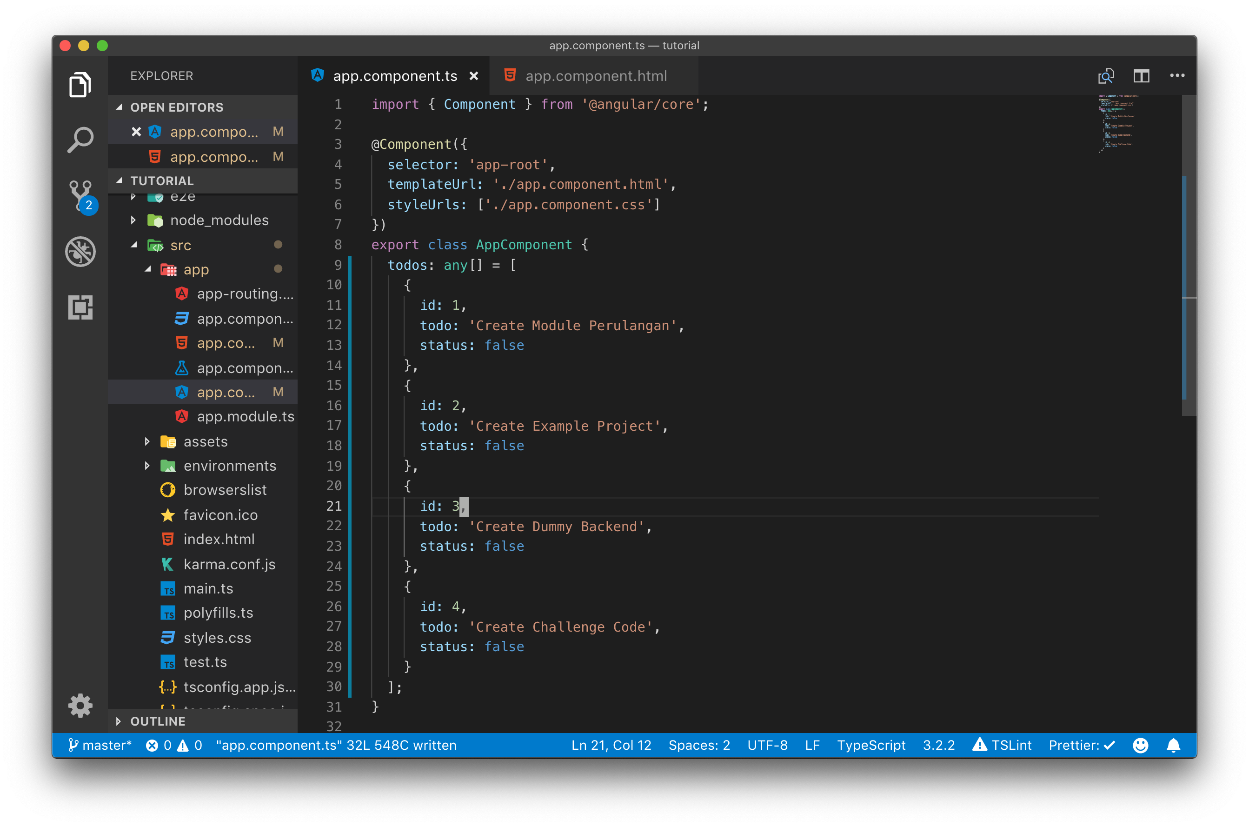Change indentation via Spaces: 2
Image resolution: width=1249 pixels, height=827 pixels.
[x=699, y=745]
